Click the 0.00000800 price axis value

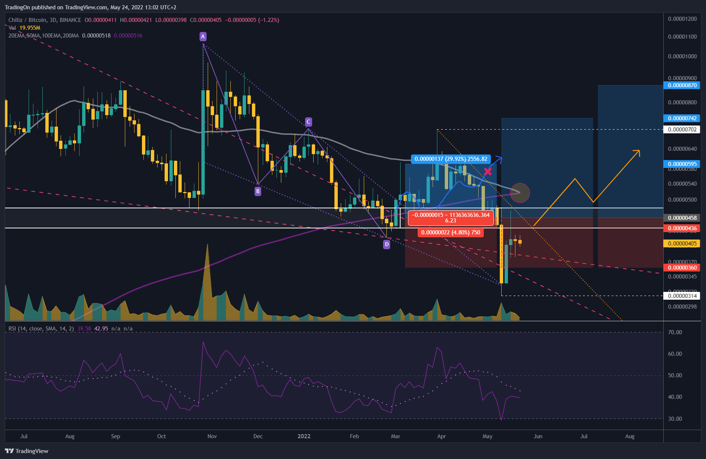[682, 102]
